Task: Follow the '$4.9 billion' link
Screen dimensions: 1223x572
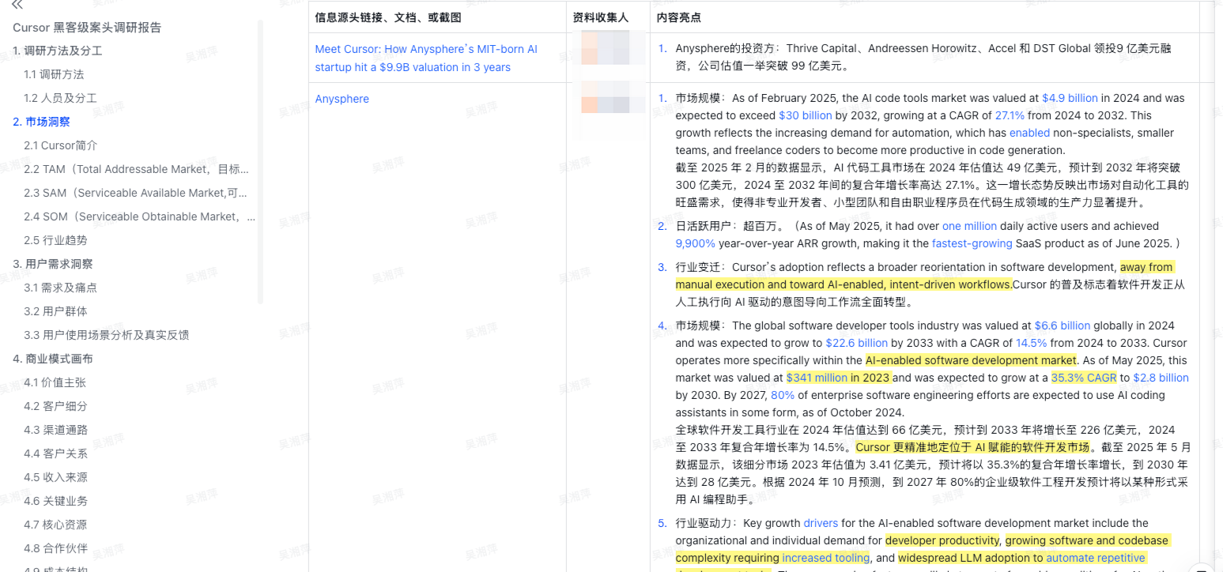Action: click(x=1070, y=98)
